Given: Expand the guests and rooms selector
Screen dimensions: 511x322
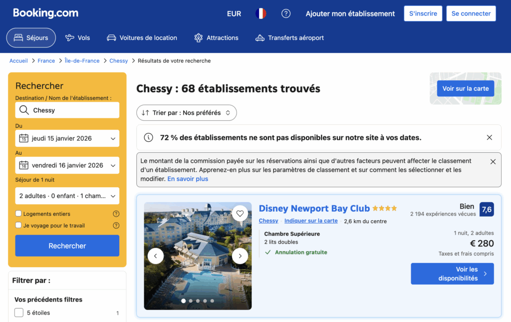Looking at the screenshot, I should click(67, 196).
